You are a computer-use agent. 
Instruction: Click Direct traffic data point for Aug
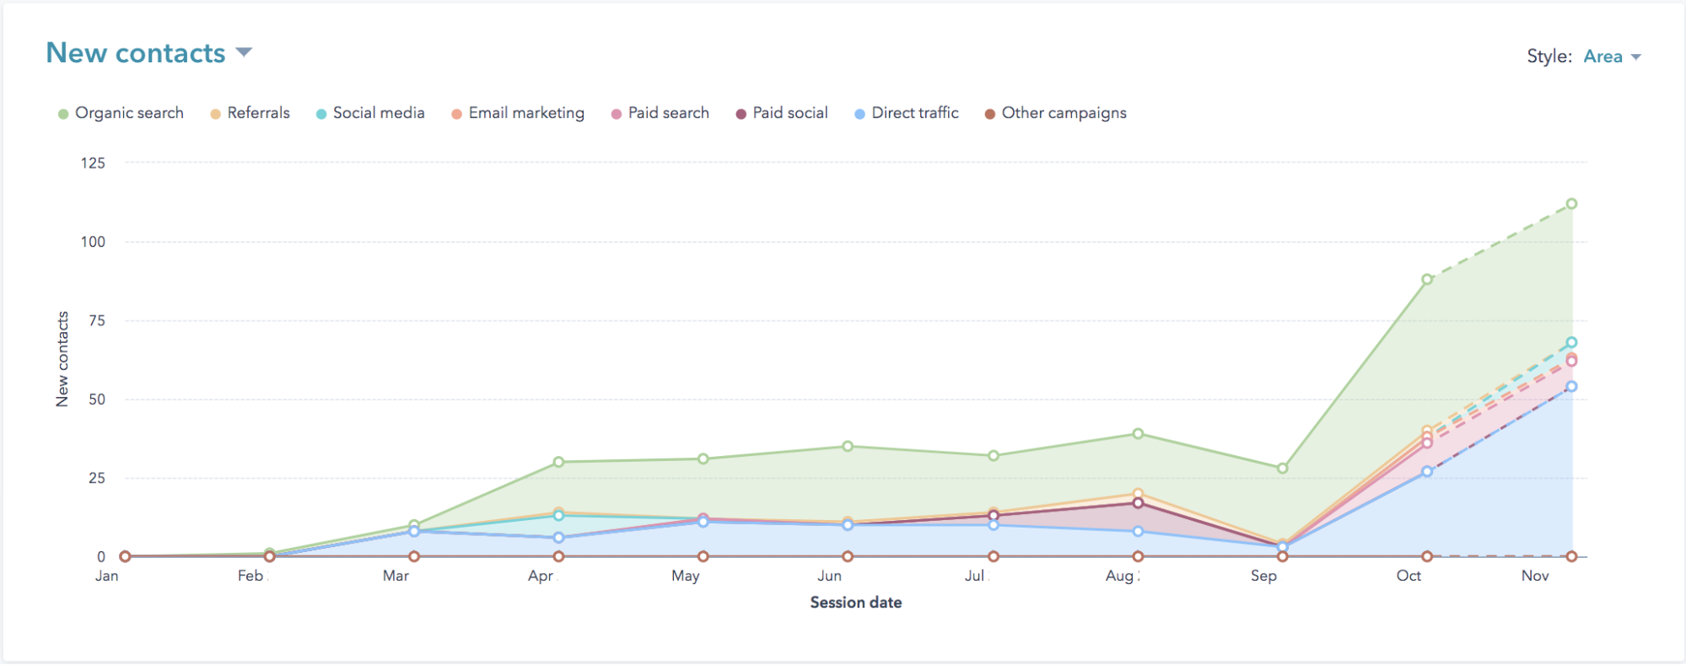1138,532
